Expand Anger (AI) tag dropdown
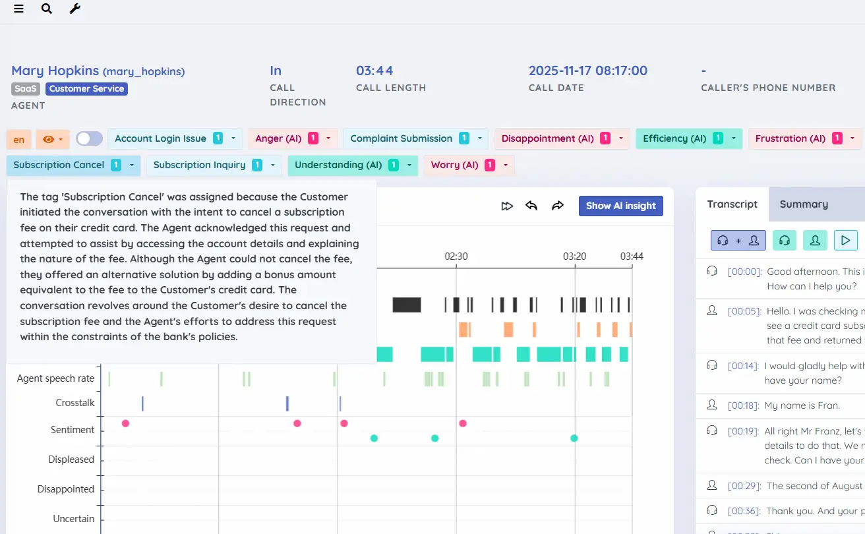The image size is (865, 534). (328, 138)
